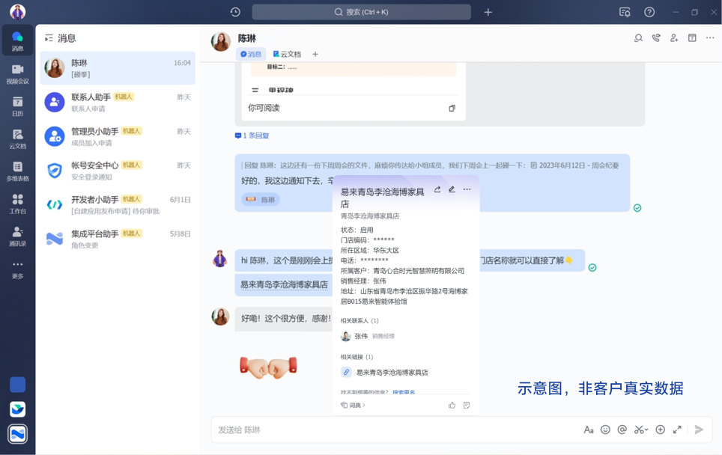Open Contacts (通讯录) in sidebar
This screenshot has height=455, width=722.
click(x=17, y=236)
